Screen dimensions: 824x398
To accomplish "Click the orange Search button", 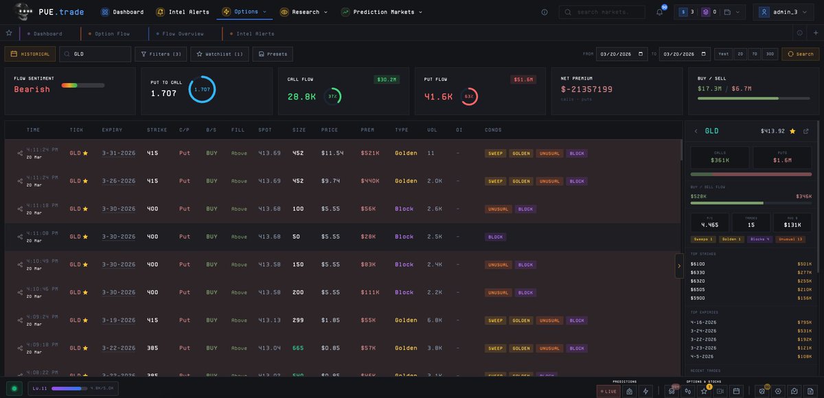I will [801, 54].
